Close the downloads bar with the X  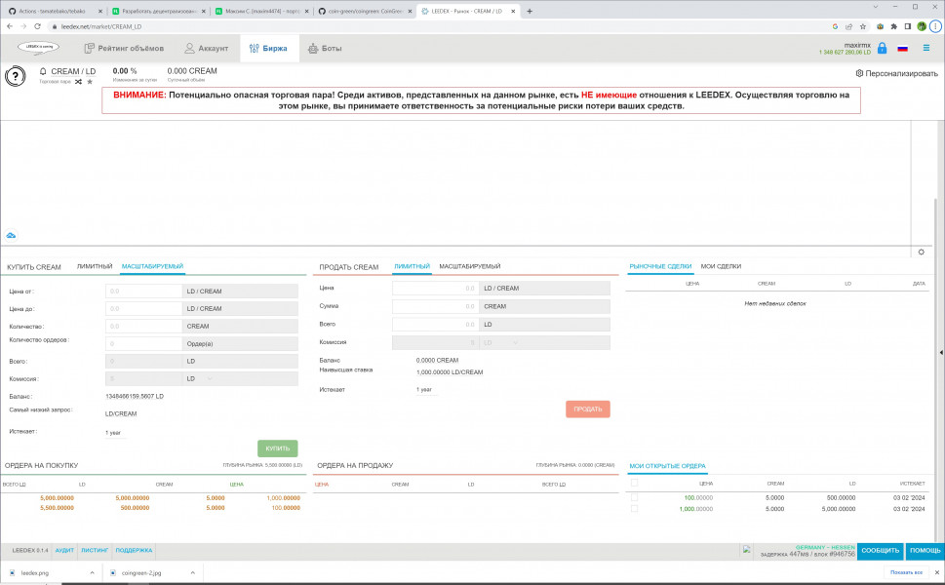click(x=936, y=572)
